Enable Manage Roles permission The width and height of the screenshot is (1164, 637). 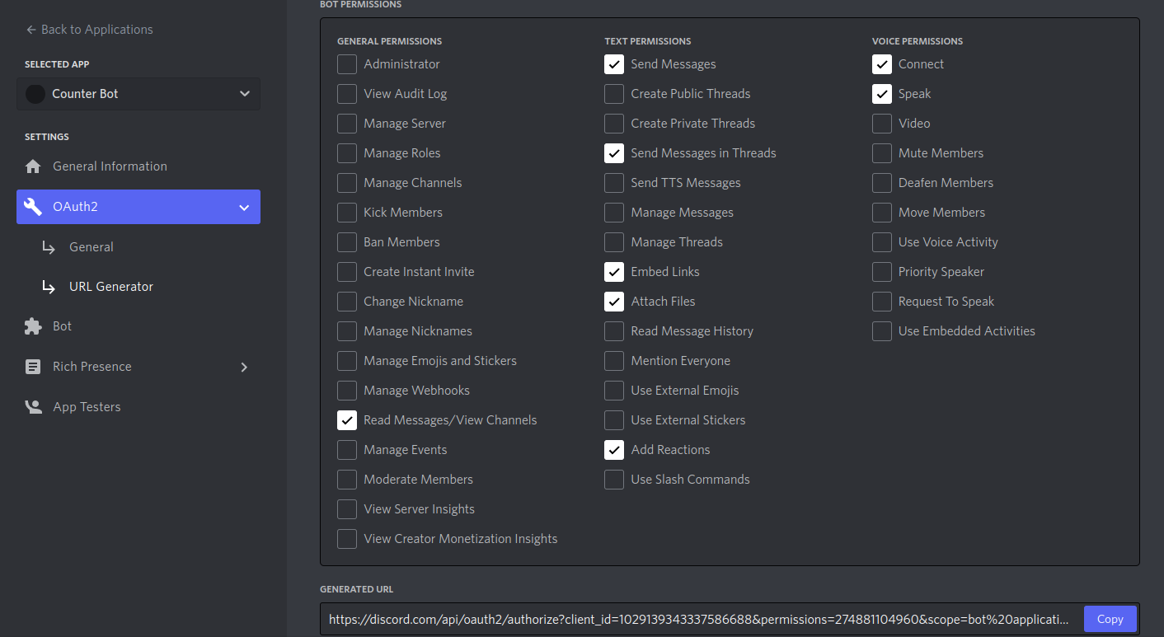347,153
